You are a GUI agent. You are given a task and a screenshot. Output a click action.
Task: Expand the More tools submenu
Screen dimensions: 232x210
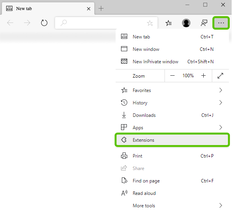(172, 205)
